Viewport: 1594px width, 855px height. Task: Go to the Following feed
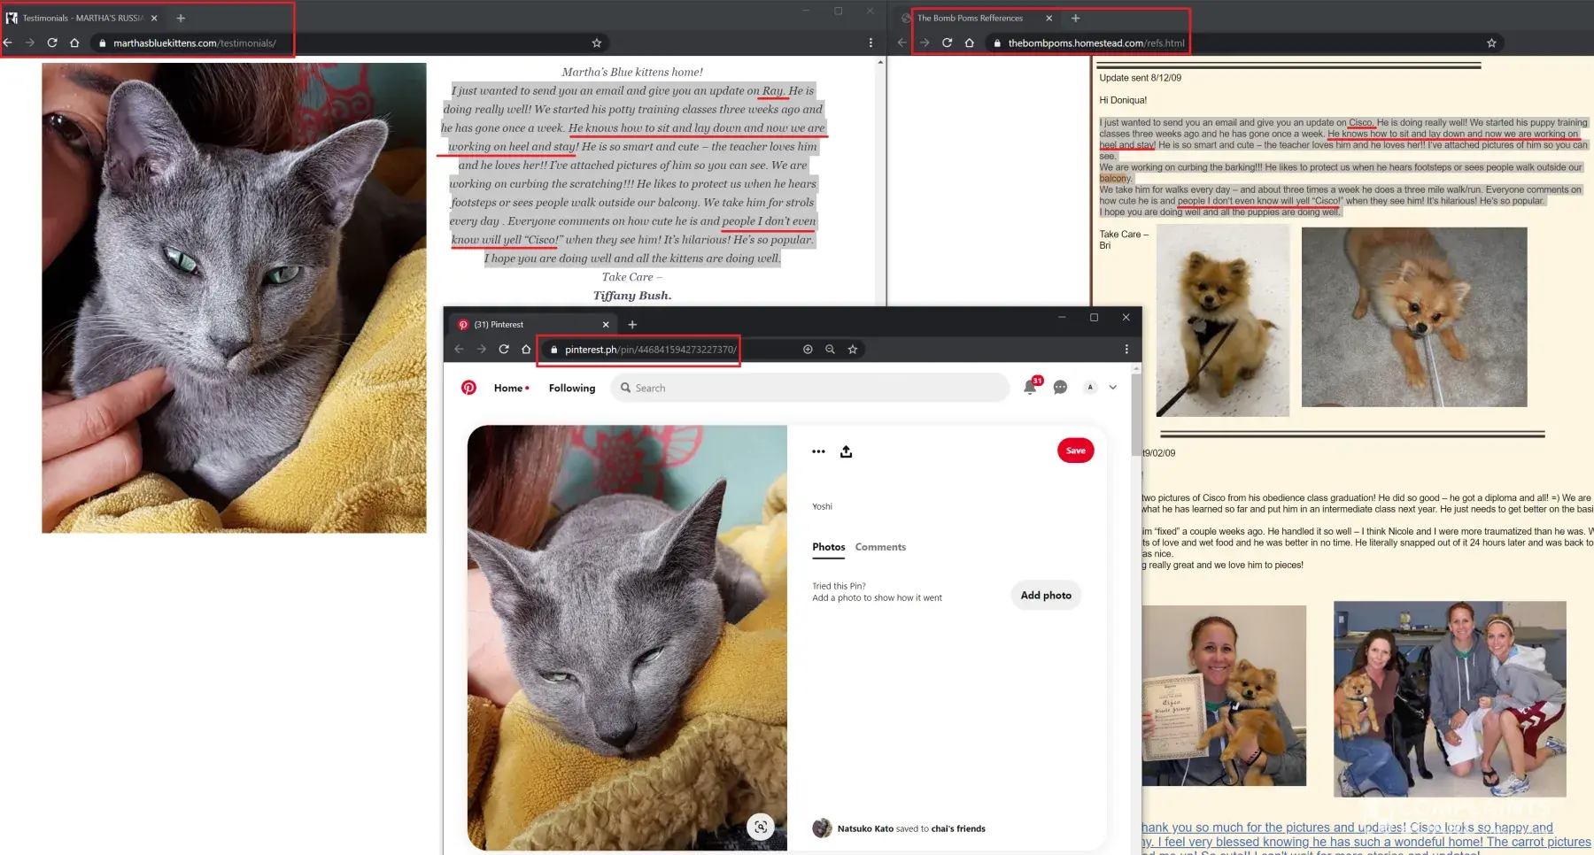[572, 388]
